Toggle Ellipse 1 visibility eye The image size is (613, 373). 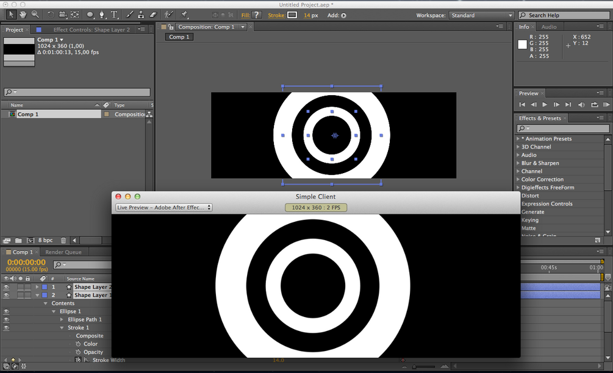tap(6, 311)
